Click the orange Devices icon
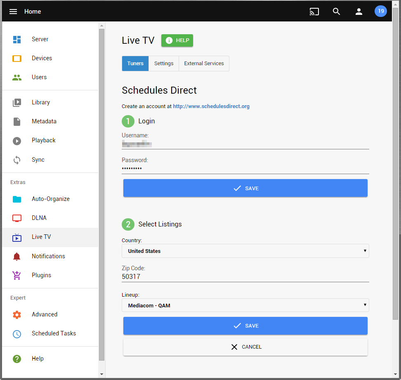The width and height of the screenshot is (401, 380). click(x=17, y=59)
